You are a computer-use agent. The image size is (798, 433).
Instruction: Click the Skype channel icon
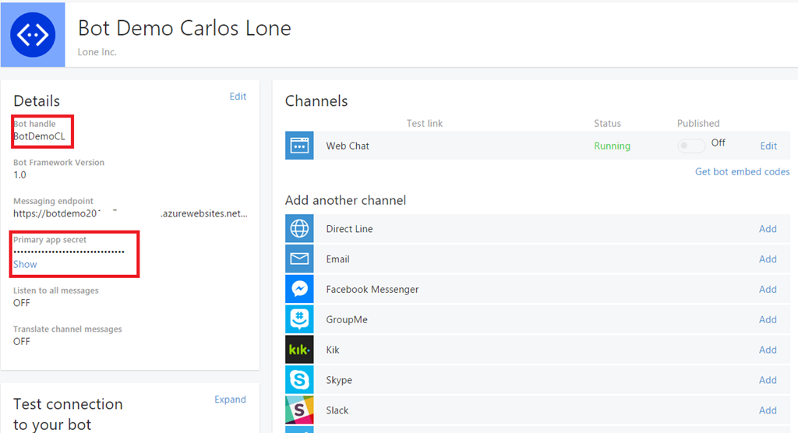point(299,379)
